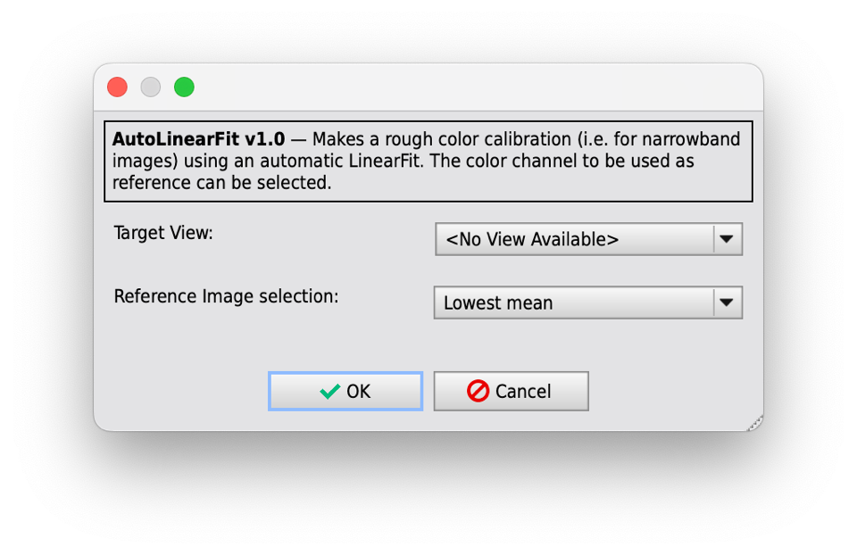Expand the Target View dropdown arrow
857x555 pixels.
point(727,239)
